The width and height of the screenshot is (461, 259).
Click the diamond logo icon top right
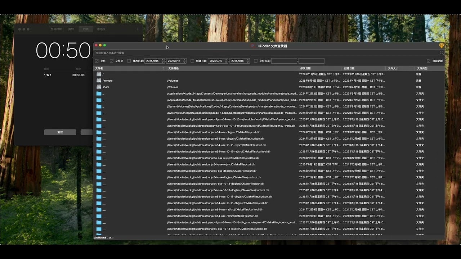[442, 46]
